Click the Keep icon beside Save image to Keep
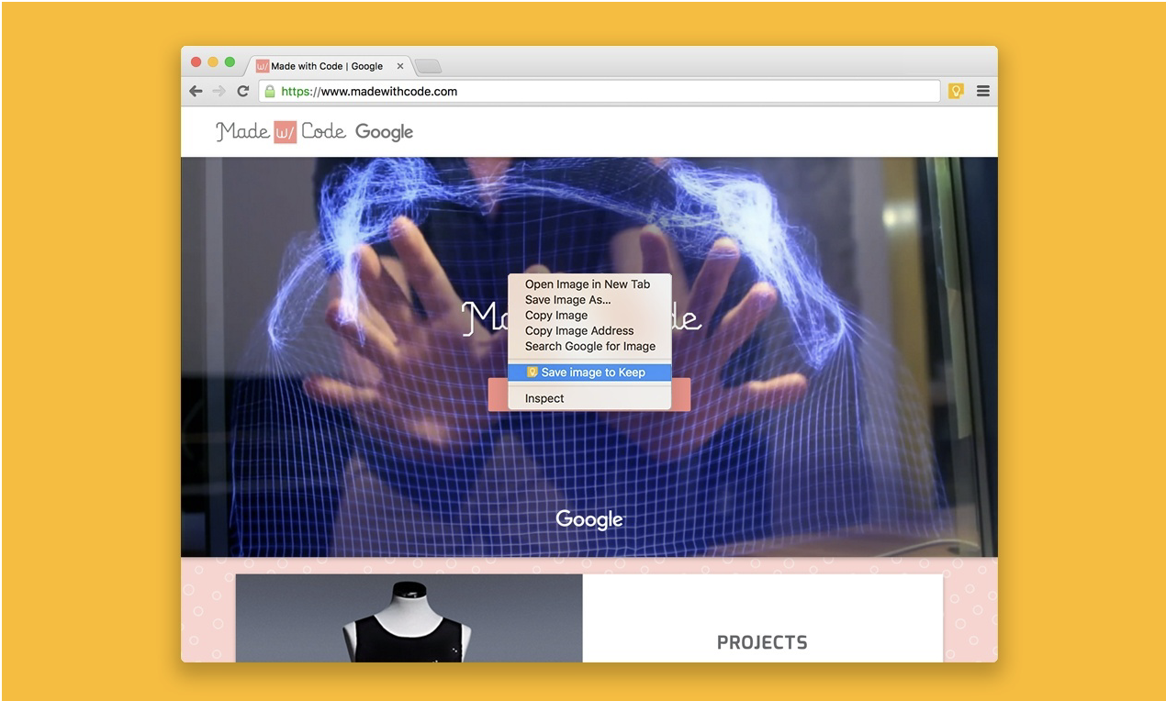The height and width of the screenshot is (701, 1166). (x=532, y=373)
